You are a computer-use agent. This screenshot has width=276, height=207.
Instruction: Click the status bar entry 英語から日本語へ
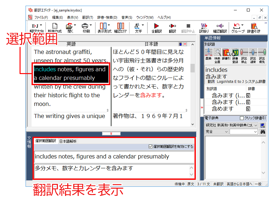239,184
